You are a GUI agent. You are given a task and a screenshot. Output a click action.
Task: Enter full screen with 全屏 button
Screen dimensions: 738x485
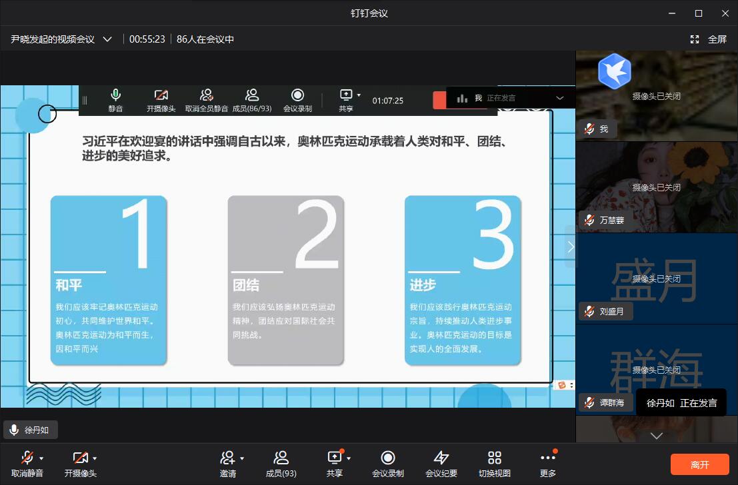(x=717, y=39)
